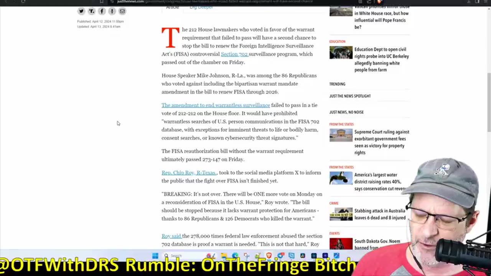Click the Vatican story thumbnail
This screenshot has height=276, width=491.
341,11
